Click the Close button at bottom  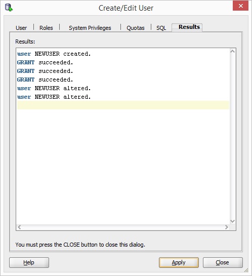pyautogui.click(x=223, y=262)
